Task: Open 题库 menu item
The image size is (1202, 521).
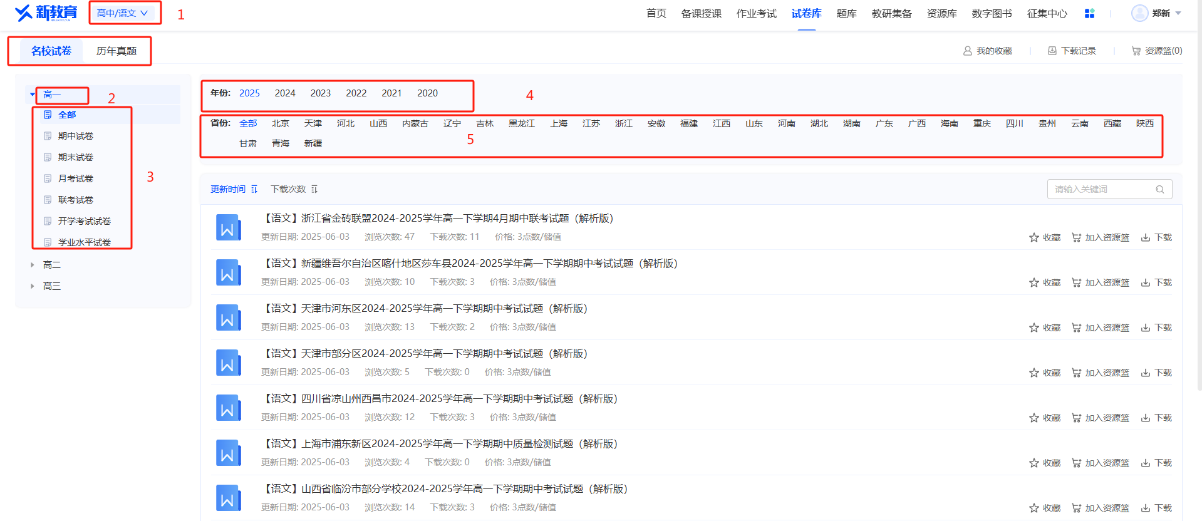Action: pos(846,13)
